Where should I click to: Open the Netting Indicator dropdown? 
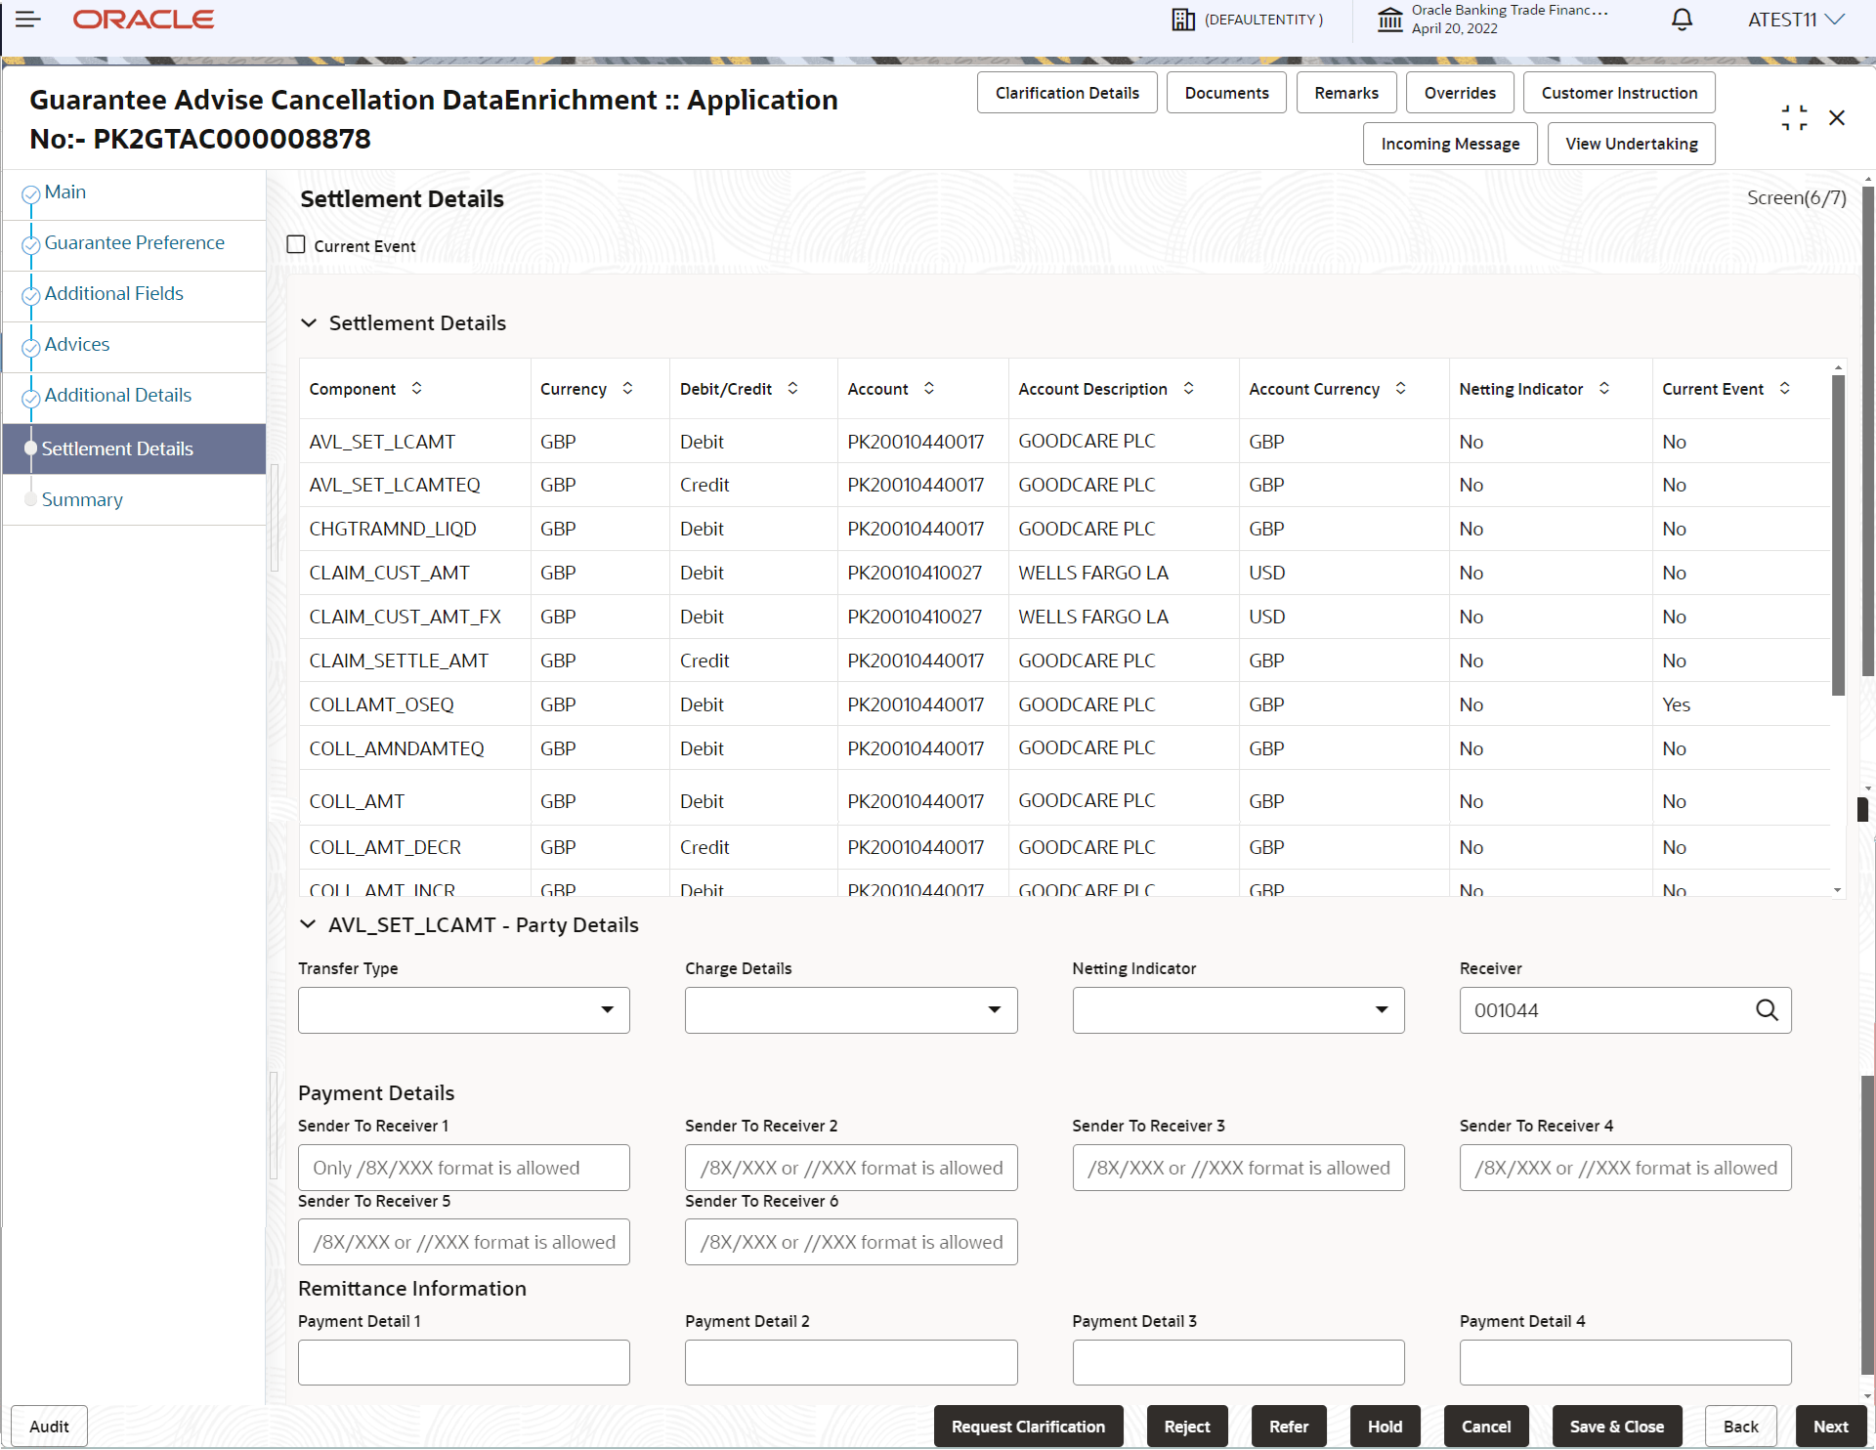1380,1010
